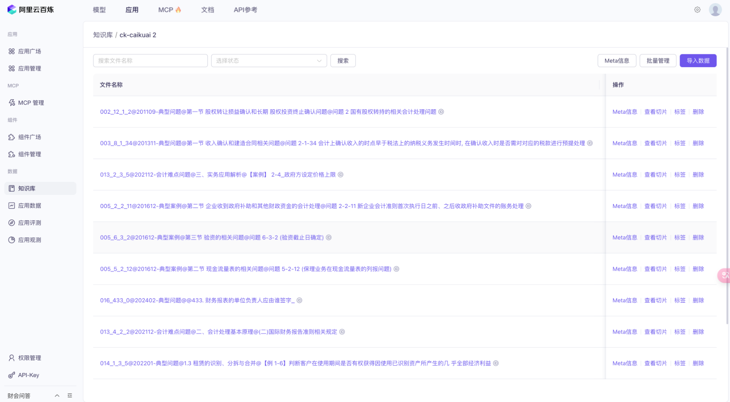
Task: Click the 应用评测 icon in sidebar
Action: coord(12,223)
